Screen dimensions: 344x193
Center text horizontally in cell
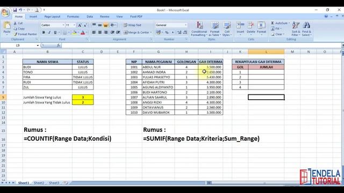click(x=100, y=32)
